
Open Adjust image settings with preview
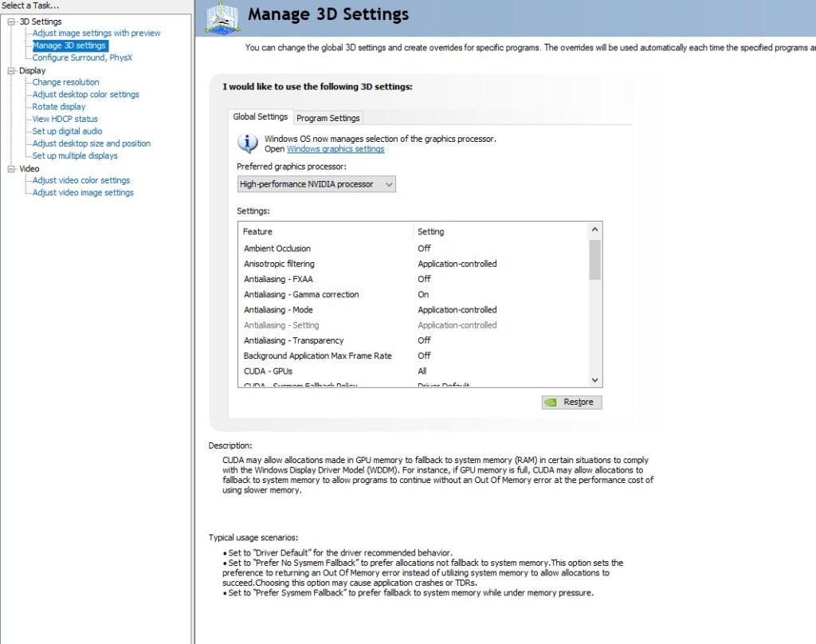[x=96, y=33]
